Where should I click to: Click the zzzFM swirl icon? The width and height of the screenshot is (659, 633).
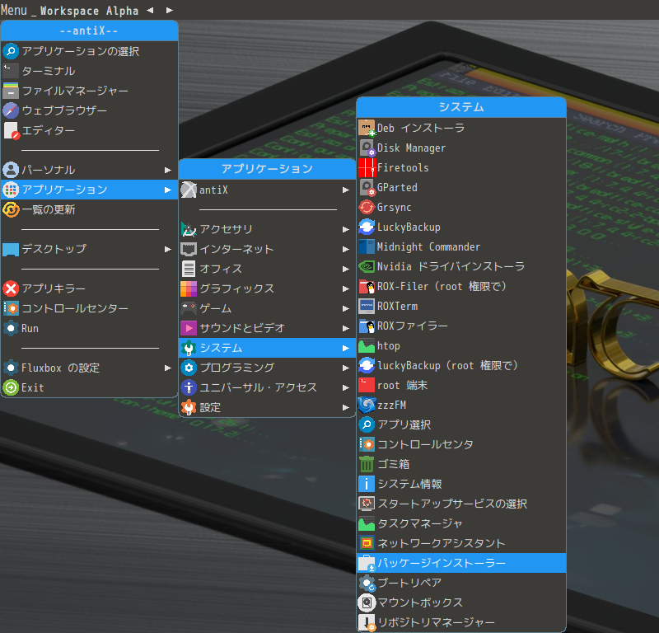click(367, 405)
